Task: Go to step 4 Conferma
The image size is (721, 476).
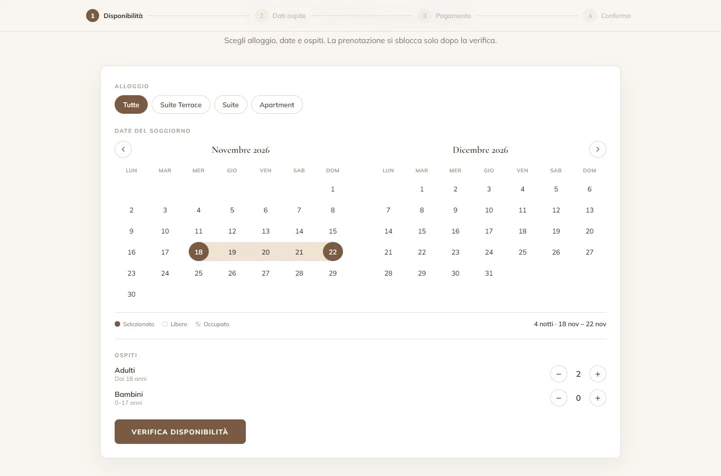Action: 607,16
